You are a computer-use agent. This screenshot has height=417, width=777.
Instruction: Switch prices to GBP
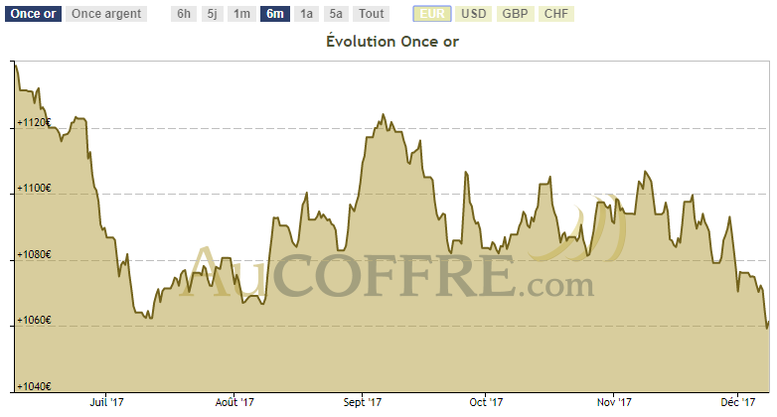(515, 14)
